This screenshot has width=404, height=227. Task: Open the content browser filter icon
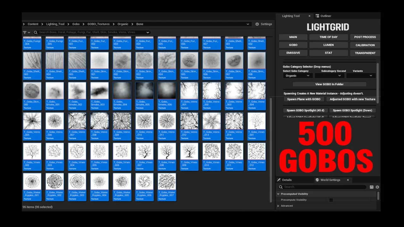(x=25, y=32)
